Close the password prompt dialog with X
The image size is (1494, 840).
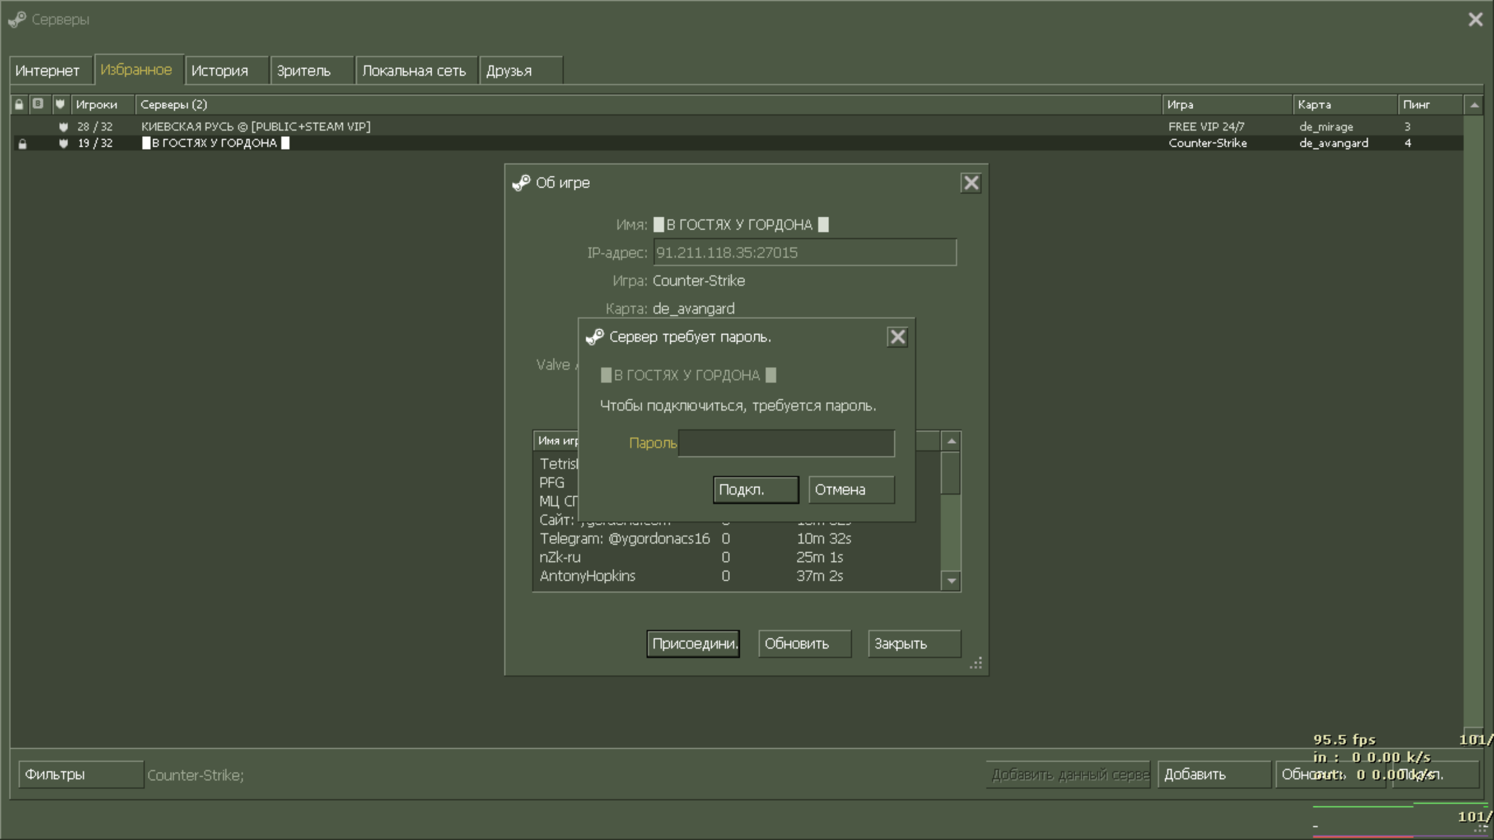coord(897,337)
